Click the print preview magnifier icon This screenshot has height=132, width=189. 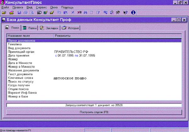coord(32,13)
